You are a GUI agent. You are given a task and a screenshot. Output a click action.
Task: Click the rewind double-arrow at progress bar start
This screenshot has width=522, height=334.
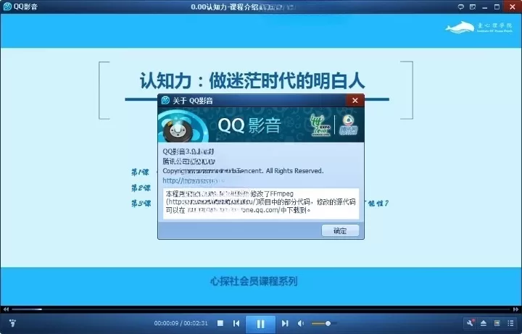click(6, 309)
